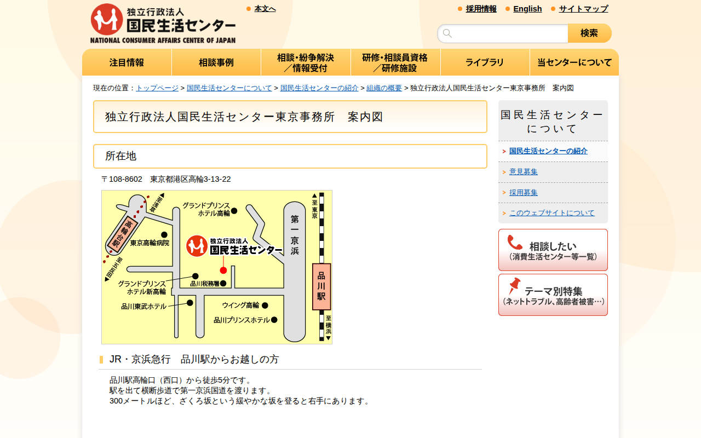Click the 品川駅 station box on the map

pos(321,286)
